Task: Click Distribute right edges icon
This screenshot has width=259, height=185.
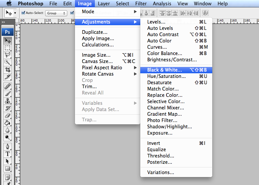Action: (196, 13)
